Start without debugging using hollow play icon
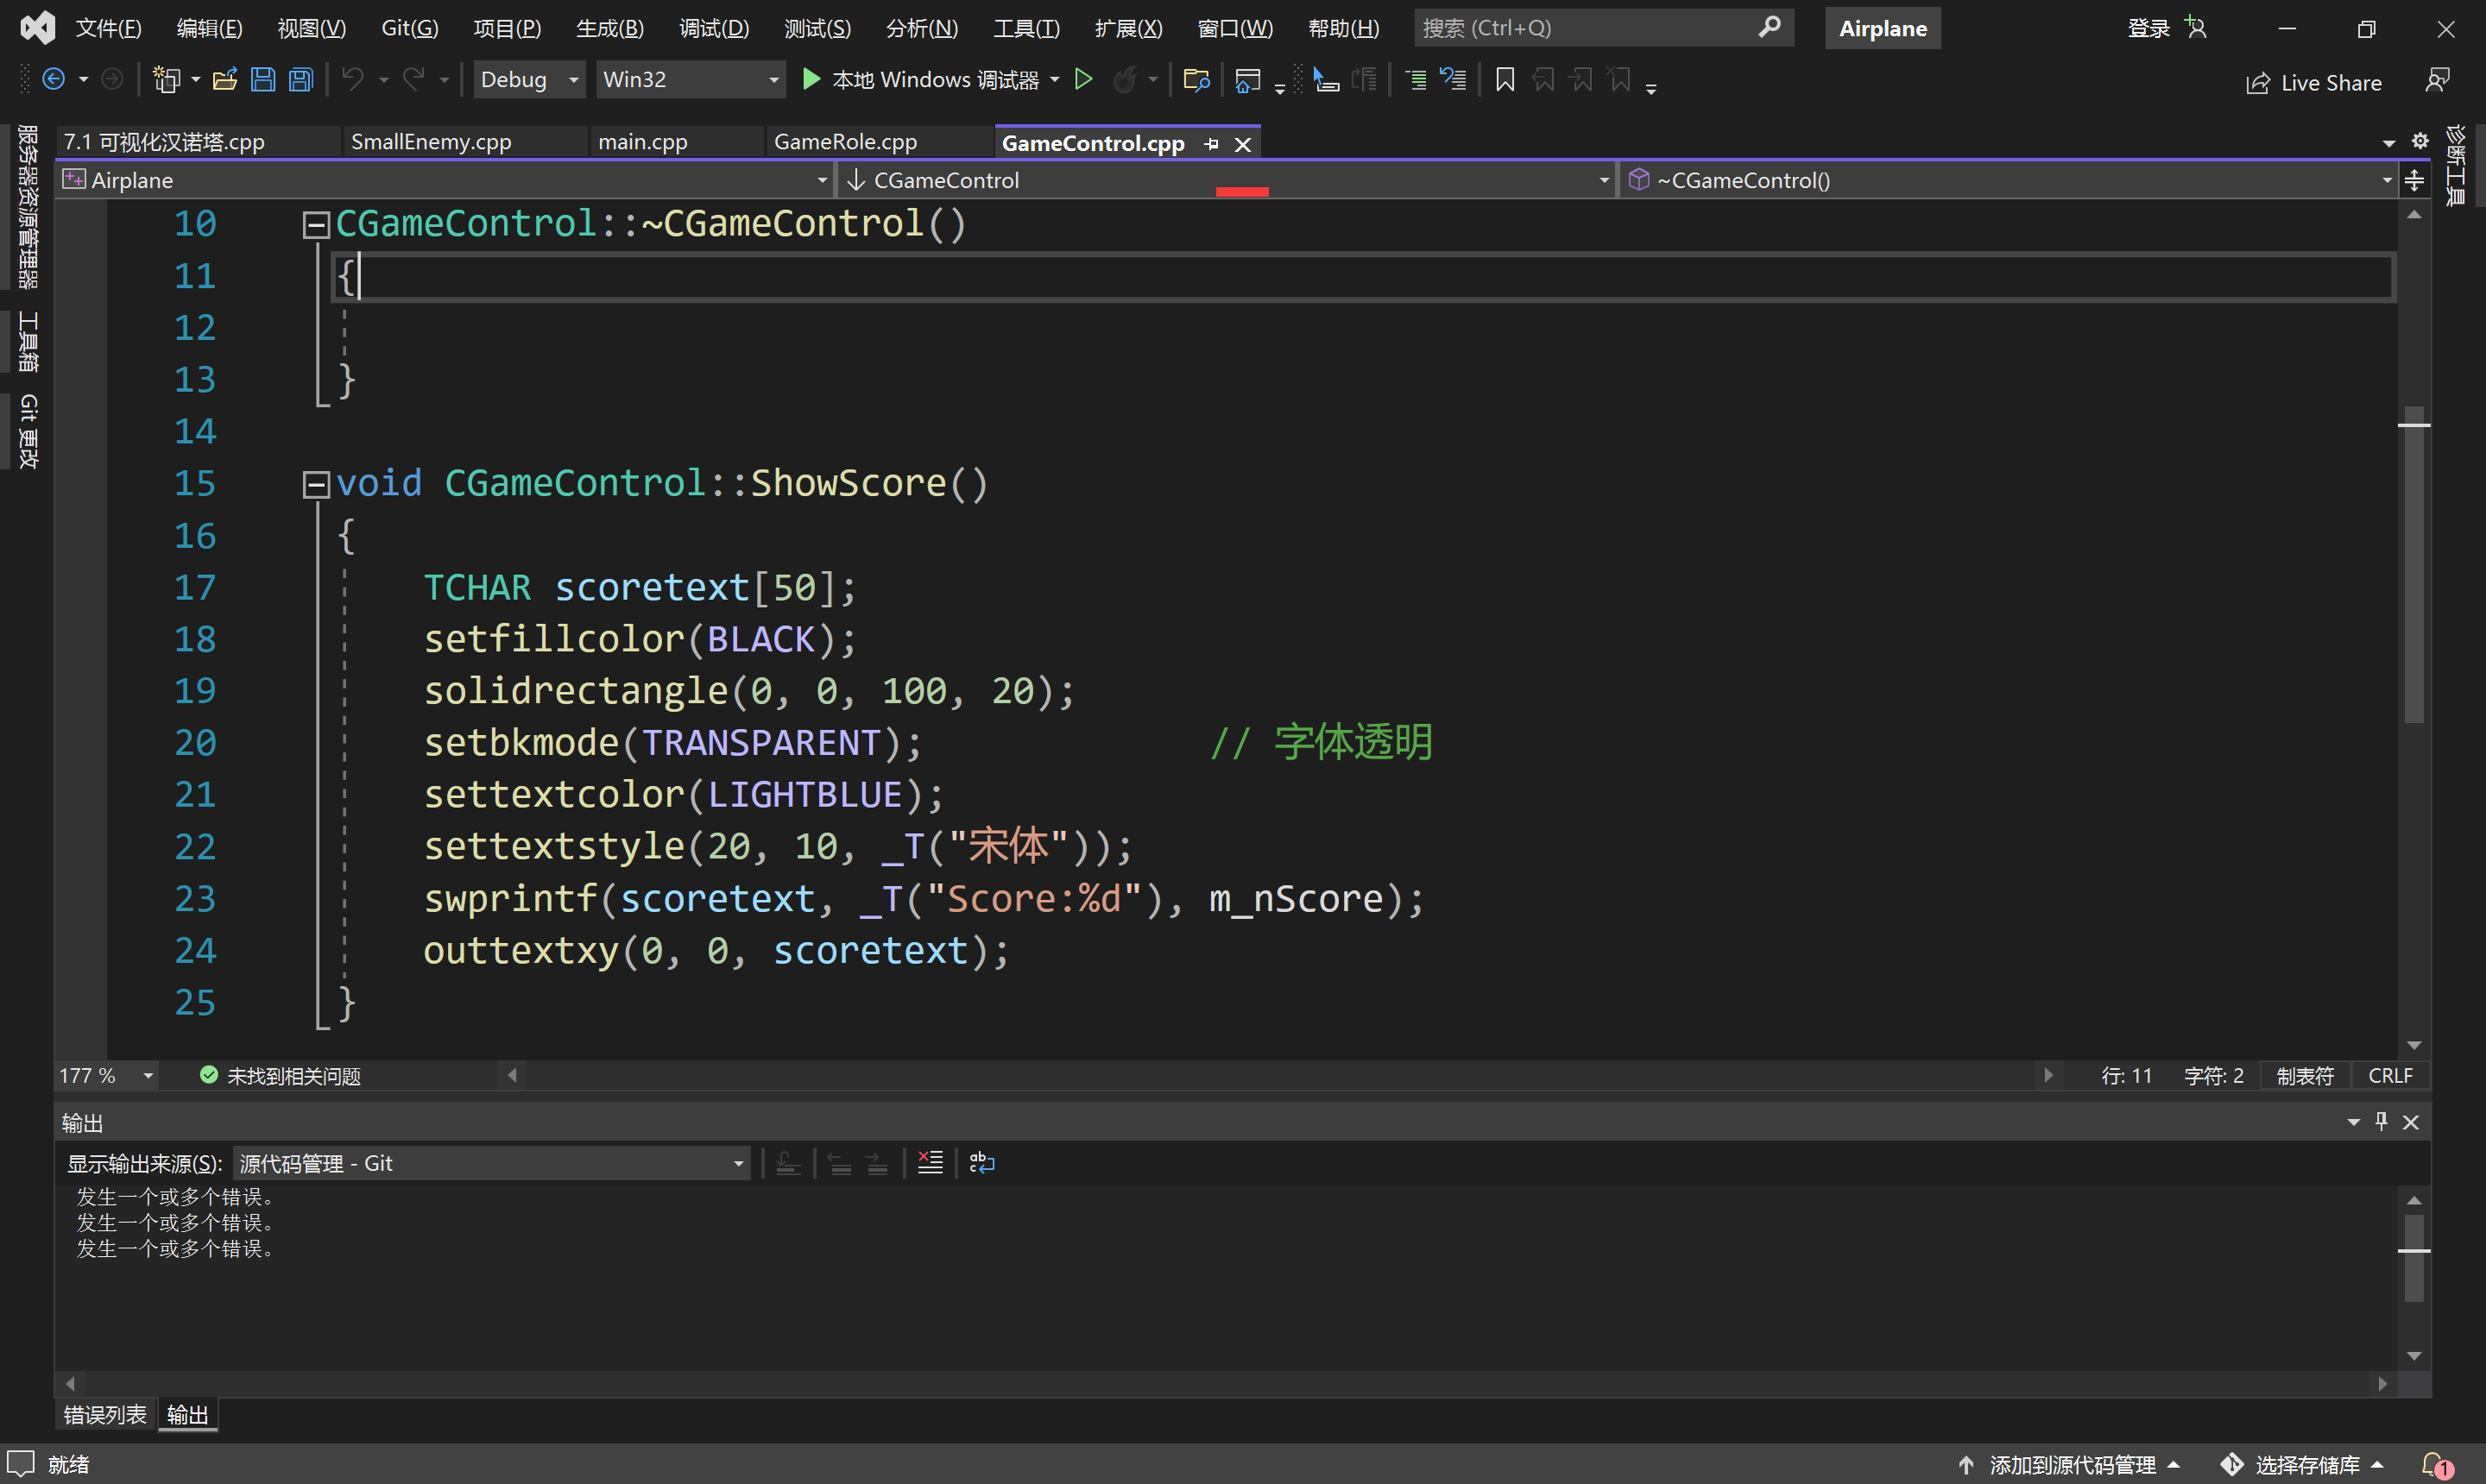2486x1484 pixels. pos(1083,80)
